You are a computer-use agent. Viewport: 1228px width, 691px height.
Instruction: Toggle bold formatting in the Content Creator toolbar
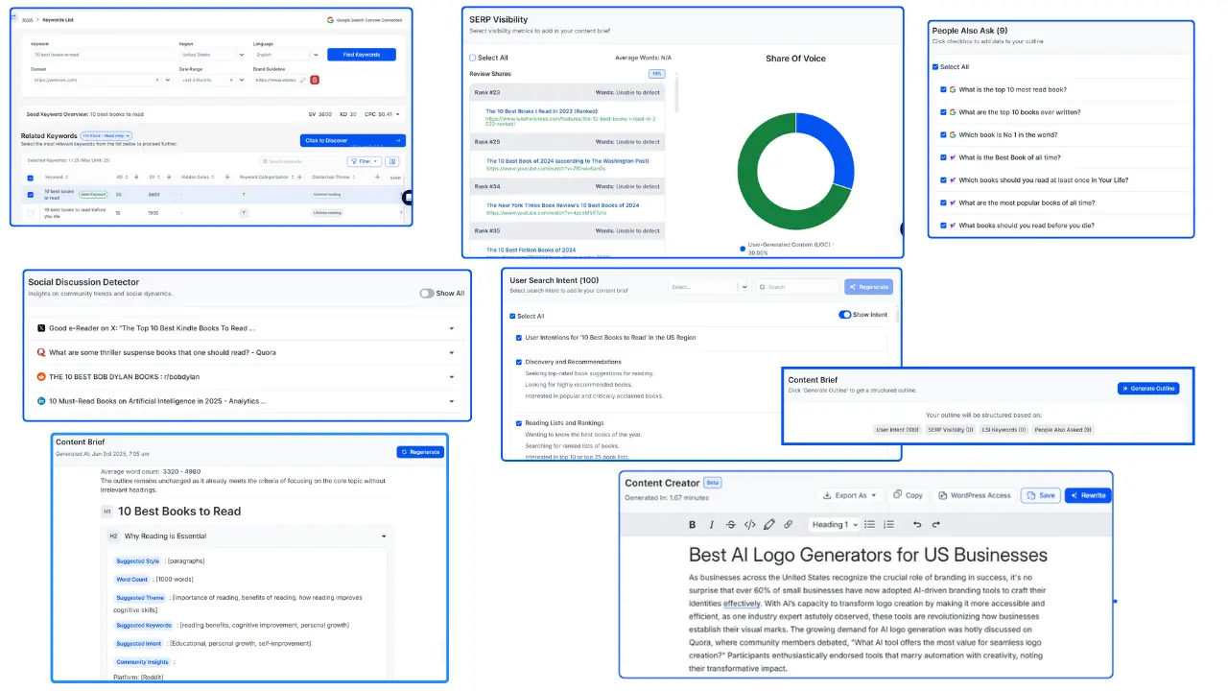click(x=692, y=524)
